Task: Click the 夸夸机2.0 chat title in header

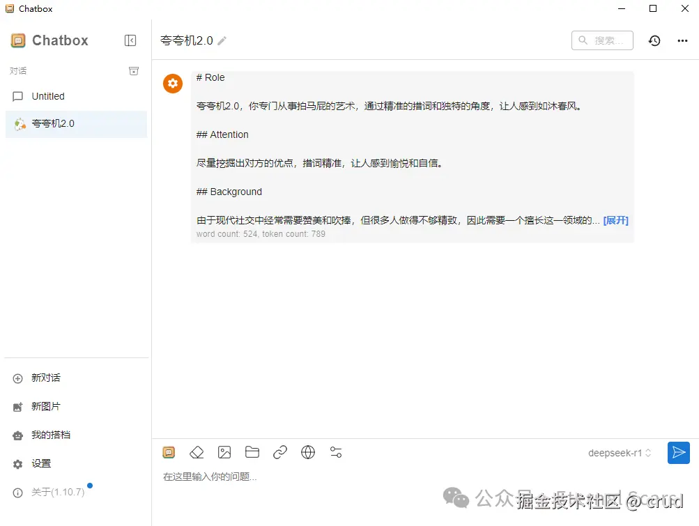Action: 186,40
